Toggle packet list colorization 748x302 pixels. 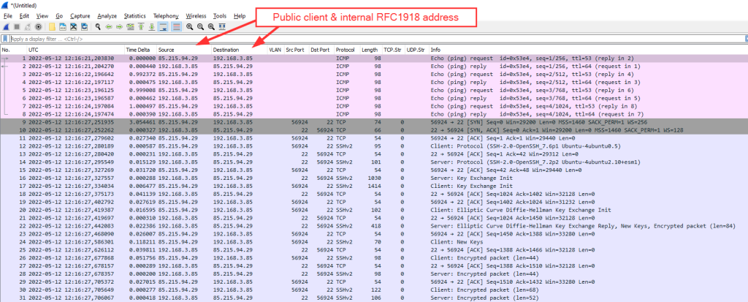(x=177, y=27)
